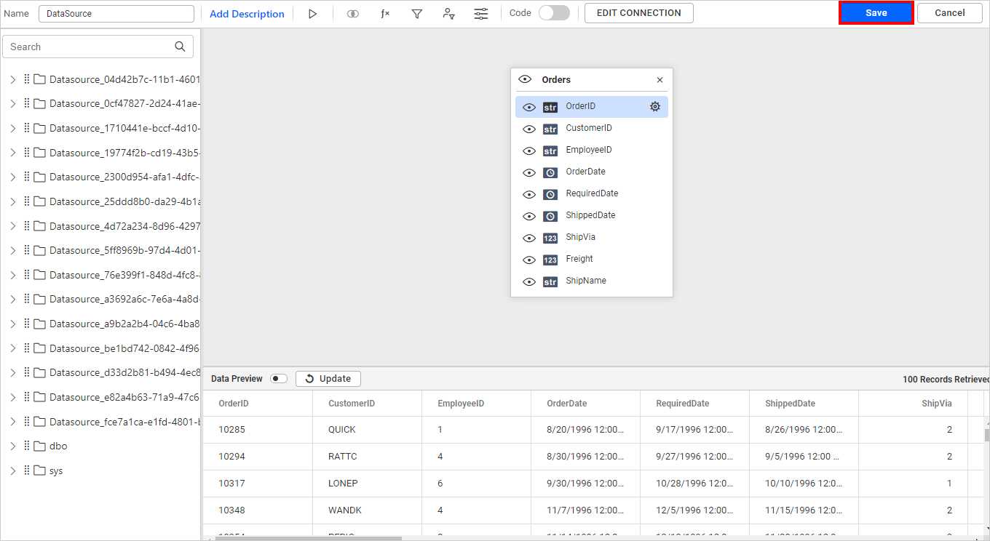Click the data source Name input field
The height and width of the screenshot is (541, 990).
(x=116, y=14)
